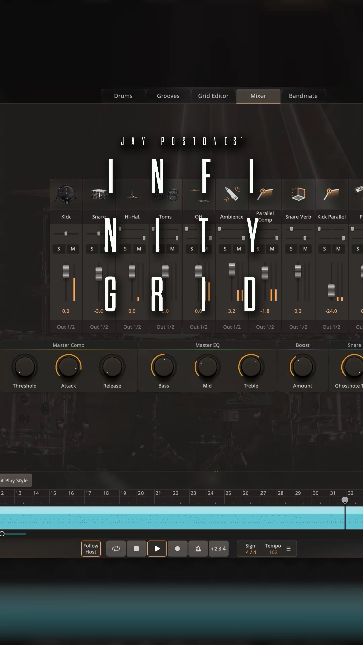This screenshot has height=645, width=363.
Task: Mute the Ambience channel
Action: pos(239,249)
